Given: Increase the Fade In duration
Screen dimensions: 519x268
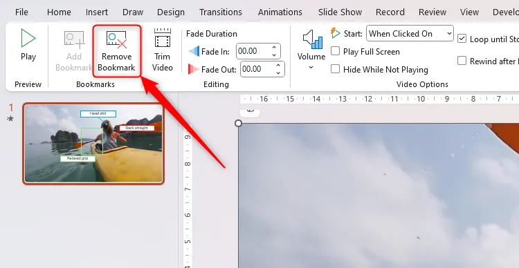Looking at the screenshot, I should [x=274, y=48].
